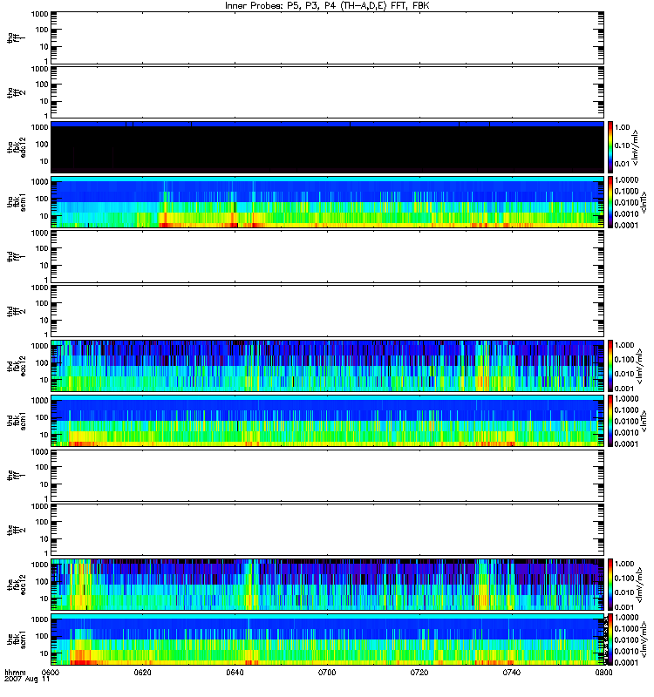Screen dimensions: 654x697
Task: Click the empty thd fff 2 plot panel
Action: pyautogui.click(x=327, y=311)
